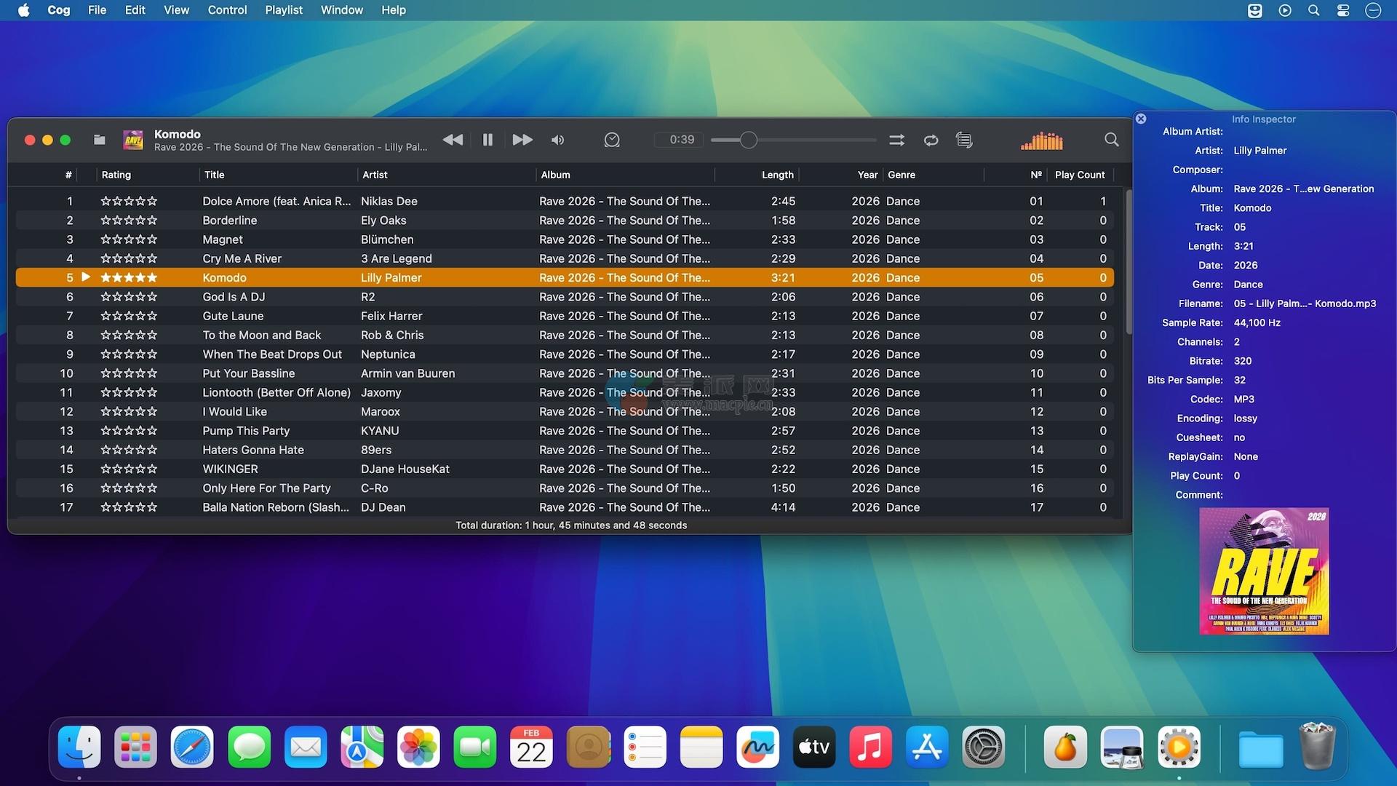The width and height of the screenshot is (1397, 786).
Task: Select the track "Pump This Party"
Action: pyautogui.click(x=246, y=431)
